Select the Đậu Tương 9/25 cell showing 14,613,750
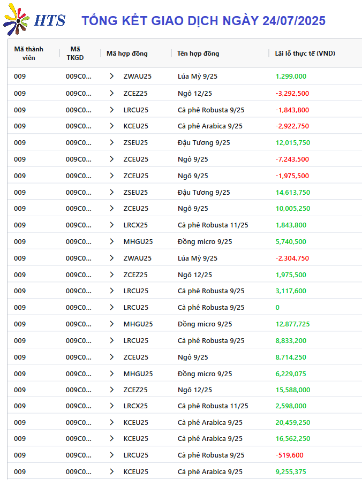This screenshot has height=480, width=362. pyautogui.click(x=203, y=193)
